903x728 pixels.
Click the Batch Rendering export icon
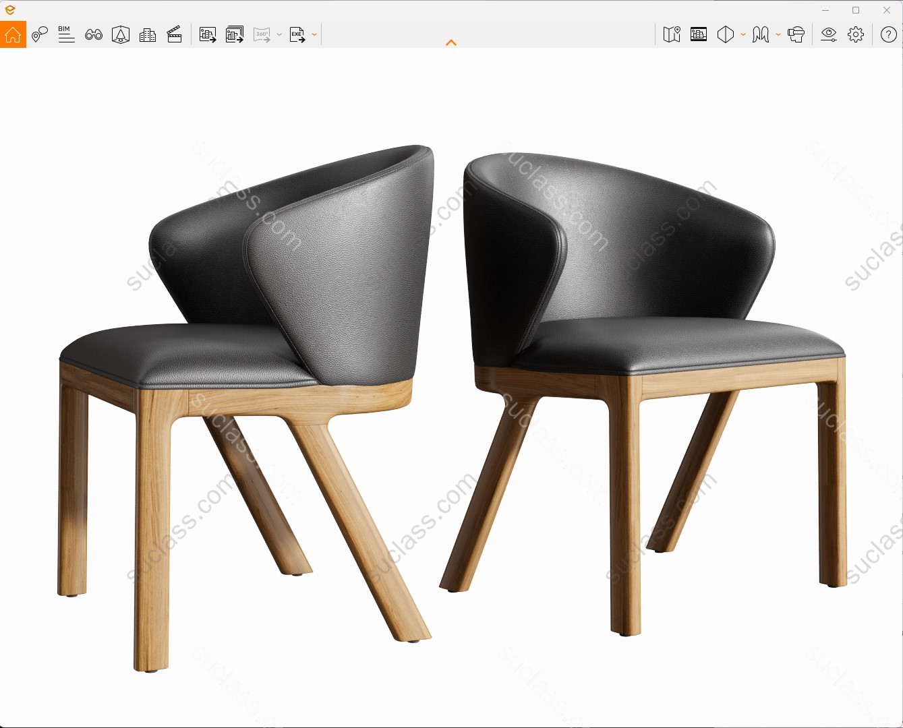tap(235, 34)
